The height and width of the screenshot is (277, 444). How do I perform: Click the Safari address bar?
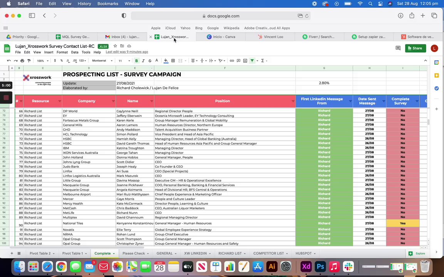221,16
